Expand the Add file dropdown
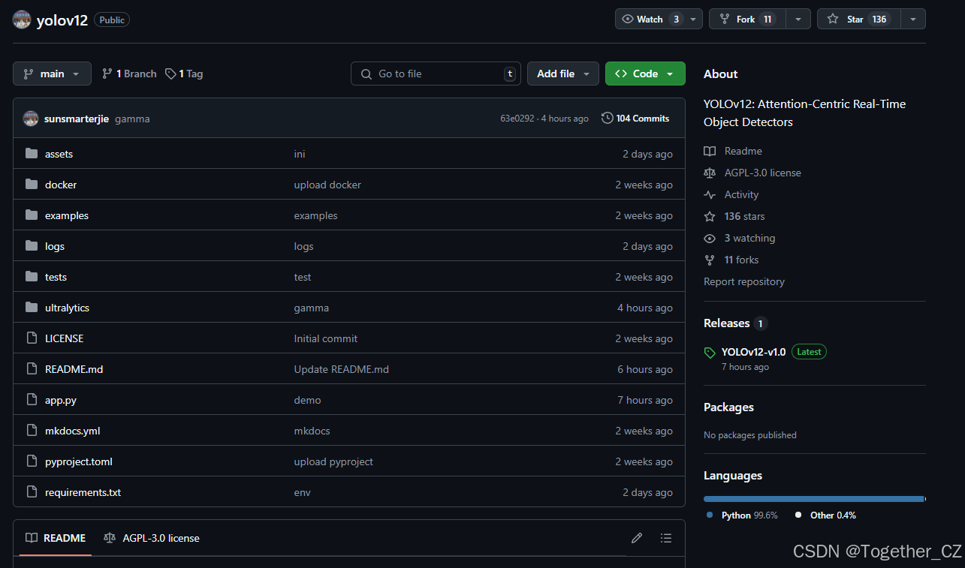Viewport: 965px width, 568px height. 563,74
